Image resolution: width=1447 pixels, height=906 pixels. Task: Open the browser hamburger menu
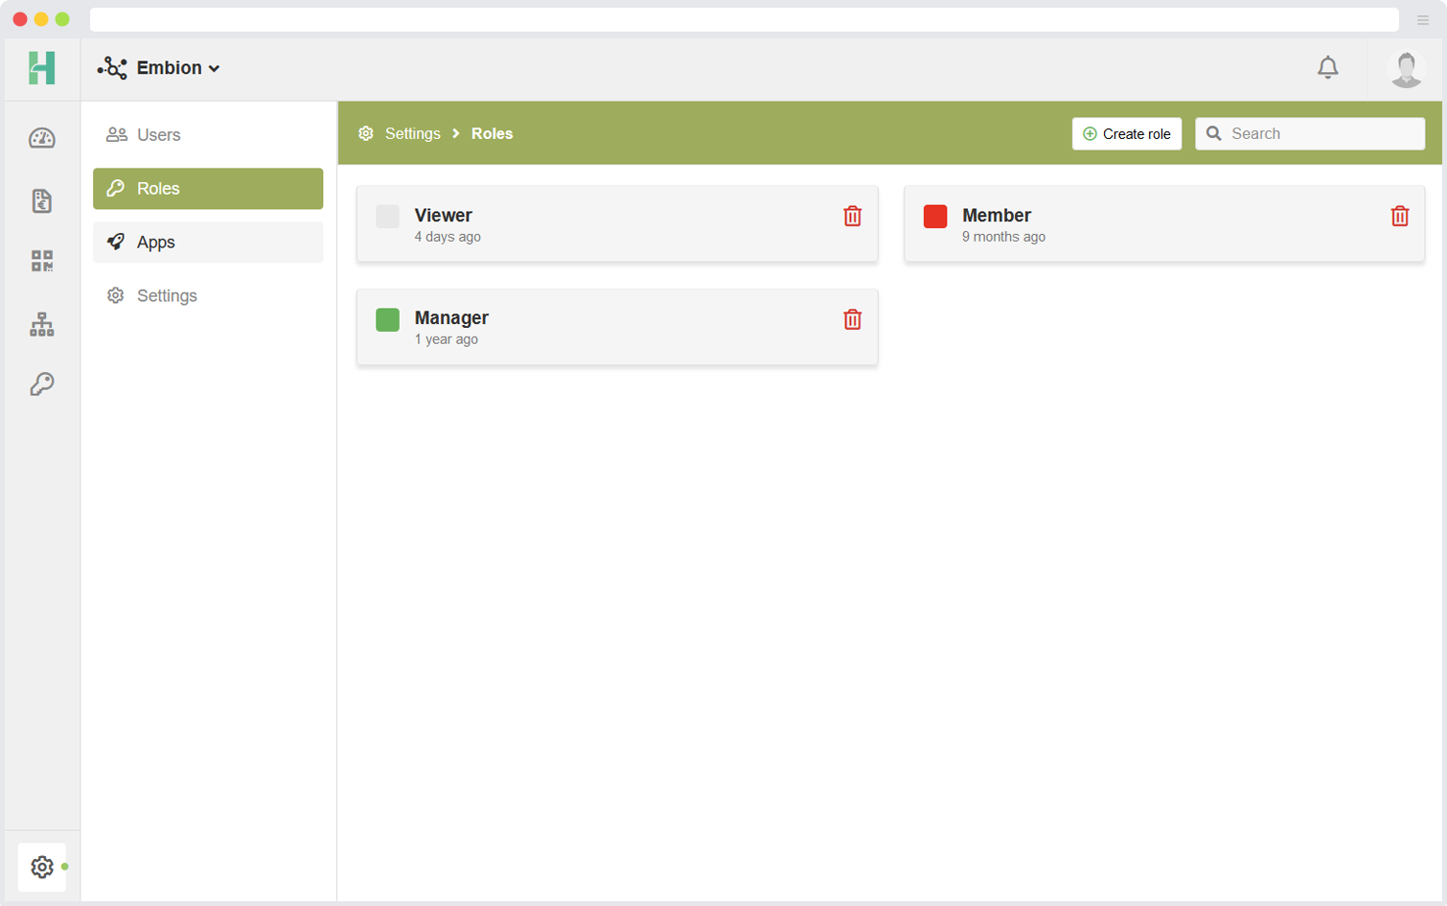tap(1422, 20)
